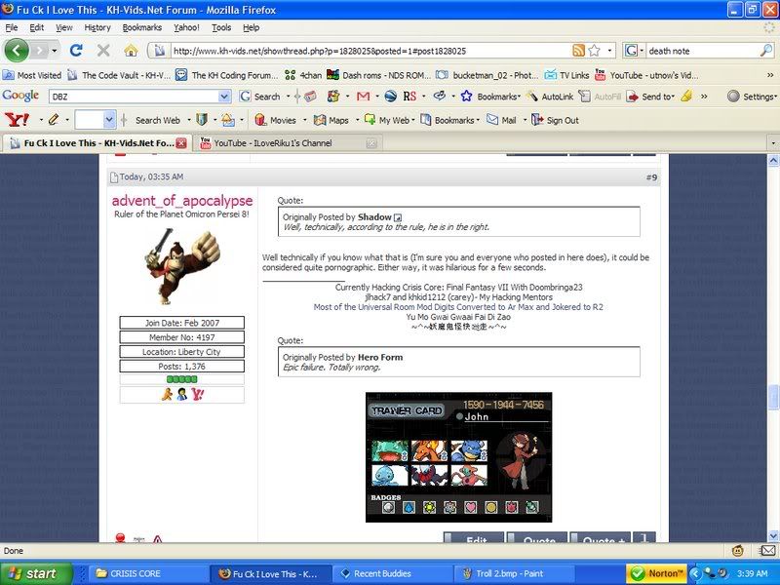Switch to Troll 2.bmp - Paint taskbar item

515,573
